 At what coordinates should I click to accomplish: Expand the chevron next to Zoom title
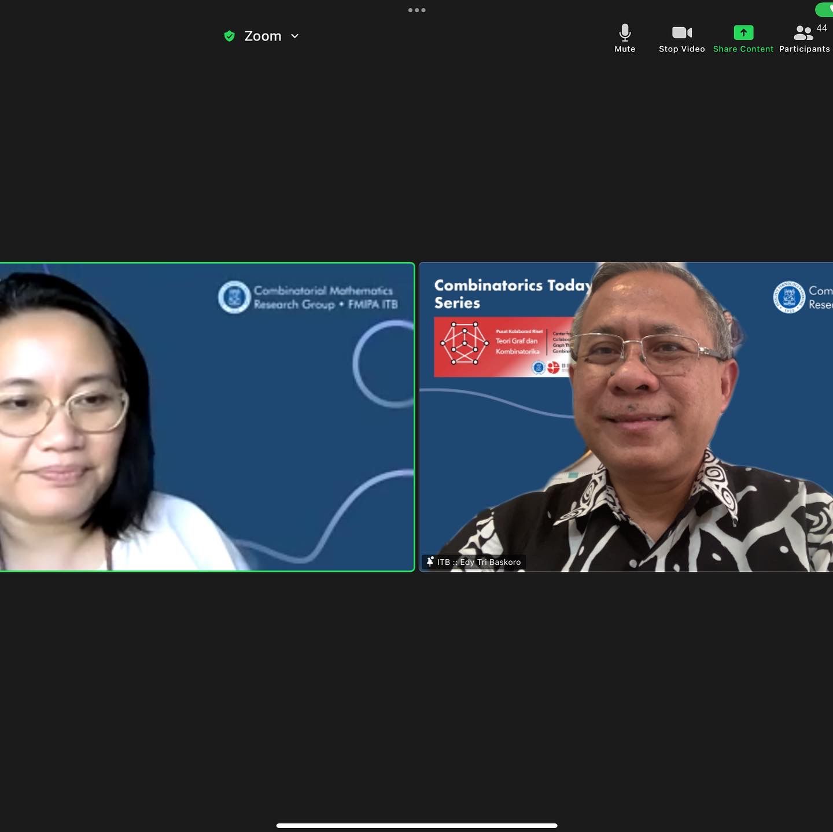295,36
